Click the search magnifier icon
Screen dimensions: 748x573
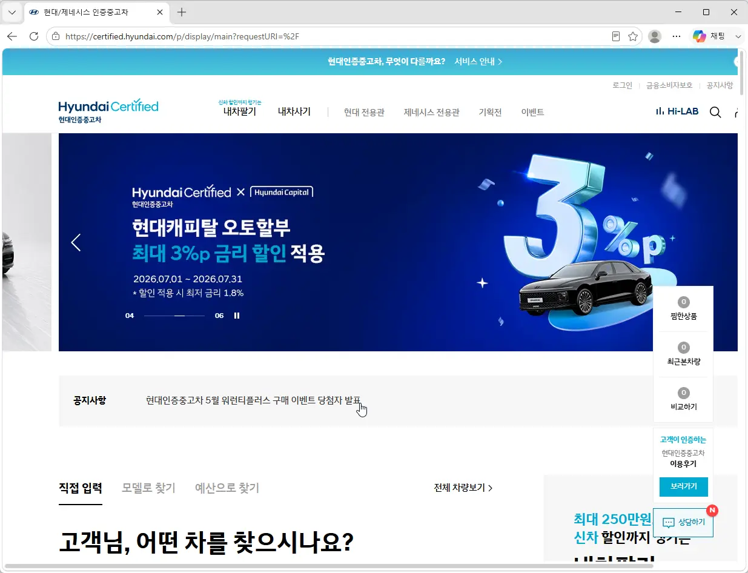pos(715,112)
